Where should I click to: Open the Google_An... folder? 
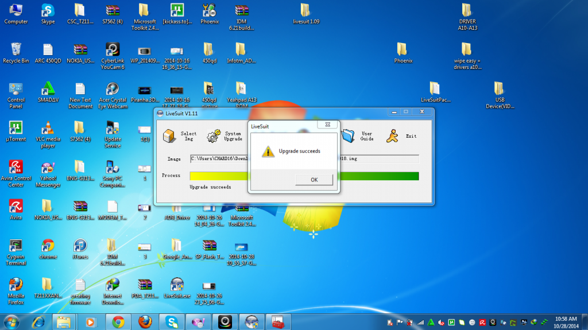177,249
